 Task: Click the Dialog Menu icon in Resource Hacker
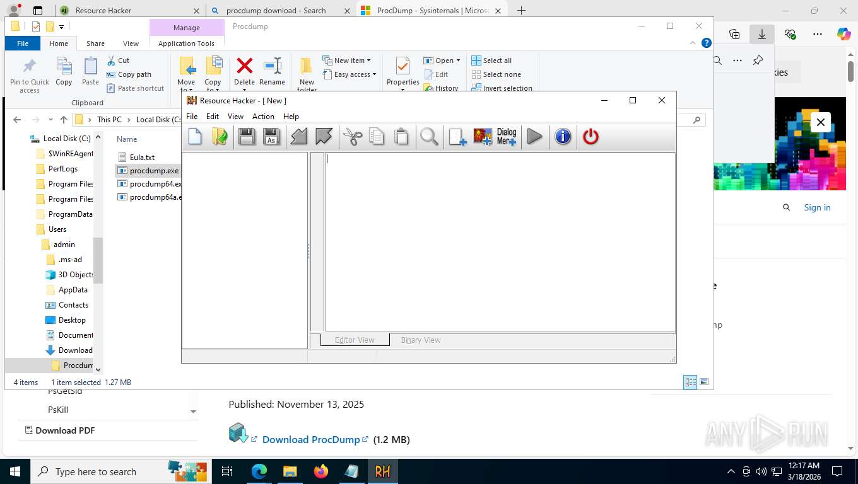point(507,137)
